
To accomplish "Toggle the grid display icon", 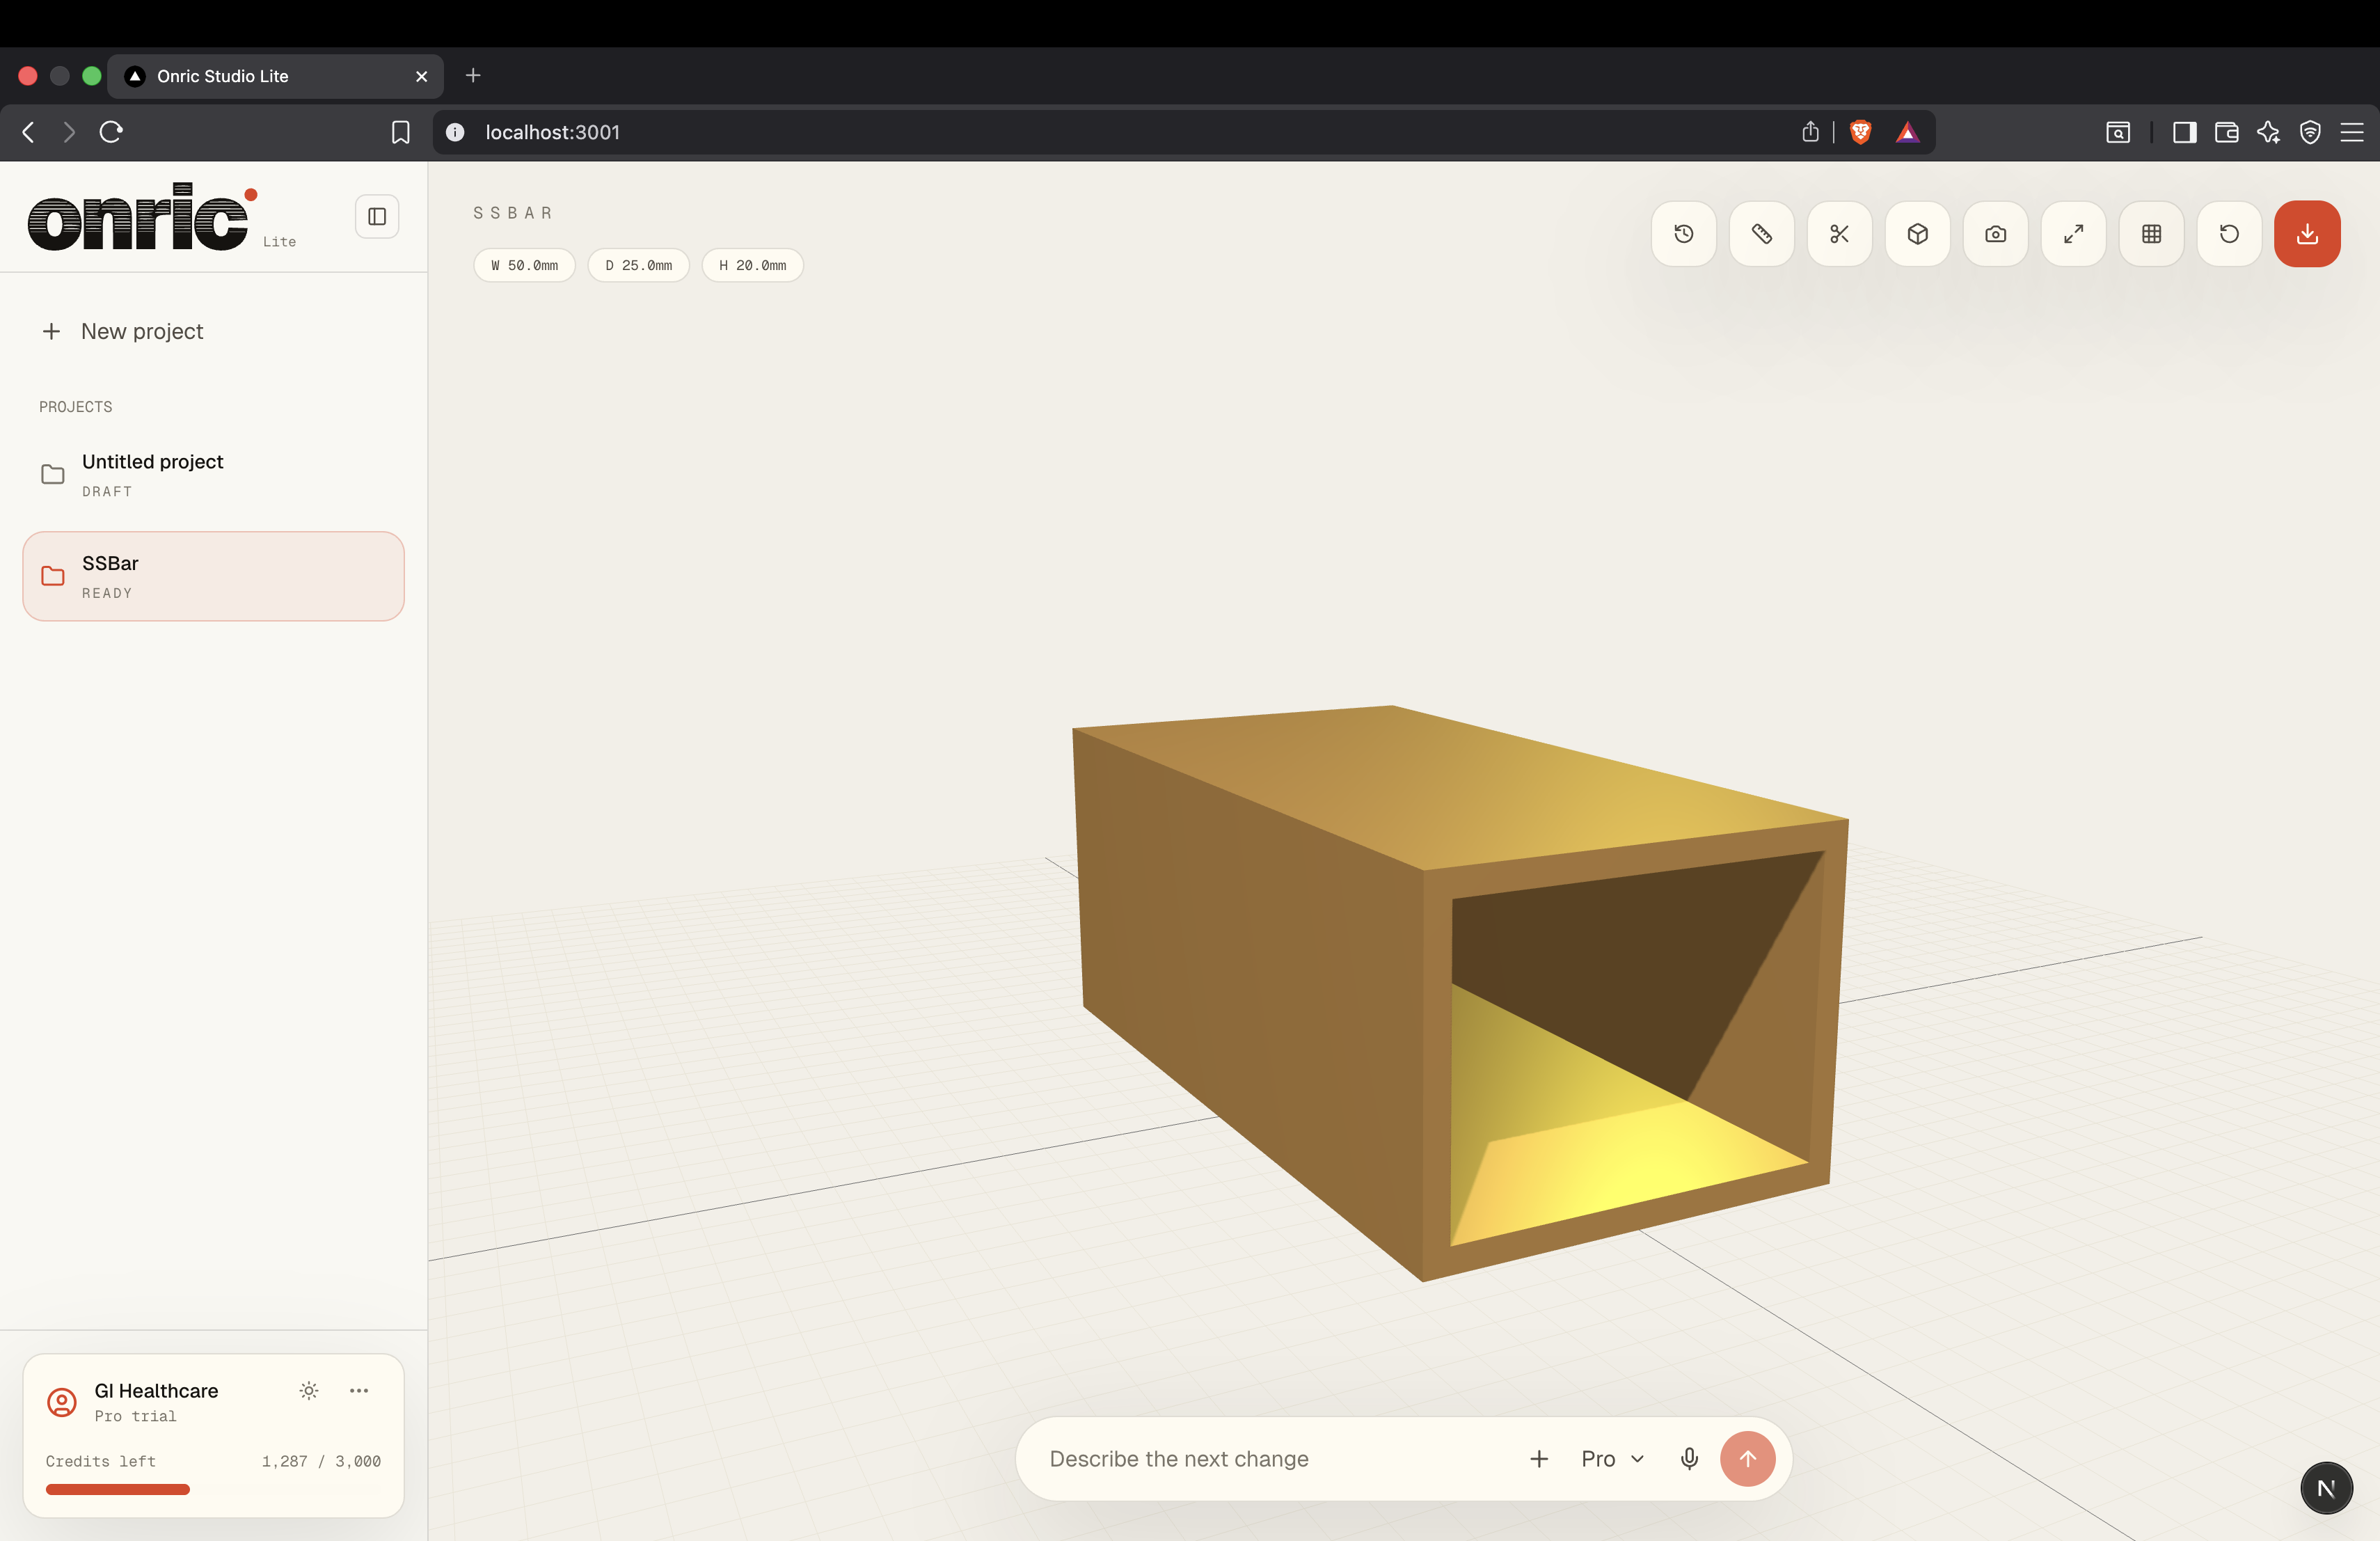I will coord(2151,234).
